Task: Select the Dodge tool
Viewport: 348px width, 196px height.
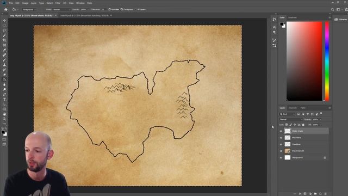Action: click(x=4, y=89)
